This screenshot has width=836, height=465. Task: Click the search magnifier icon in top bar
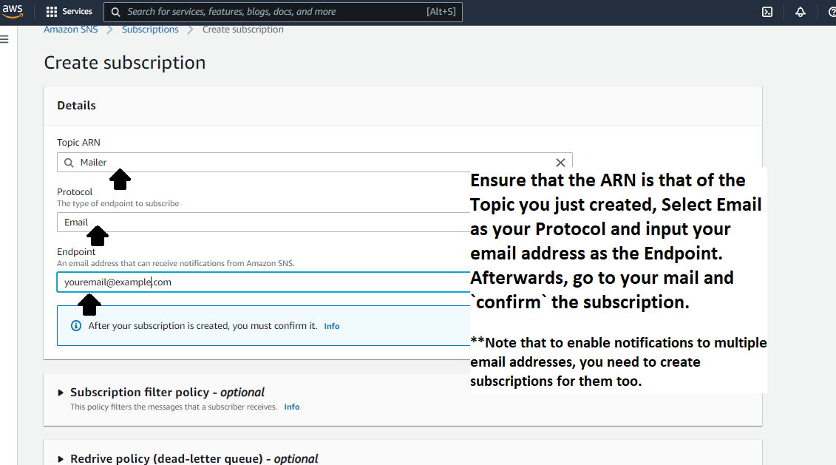click(x=115, y=12)
